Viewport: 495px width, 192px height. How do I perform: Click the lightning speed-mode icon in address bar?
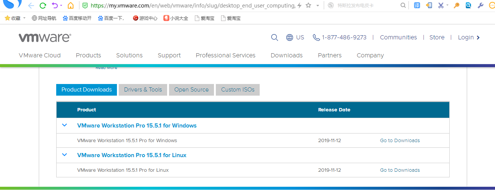[x=299, y=6]
